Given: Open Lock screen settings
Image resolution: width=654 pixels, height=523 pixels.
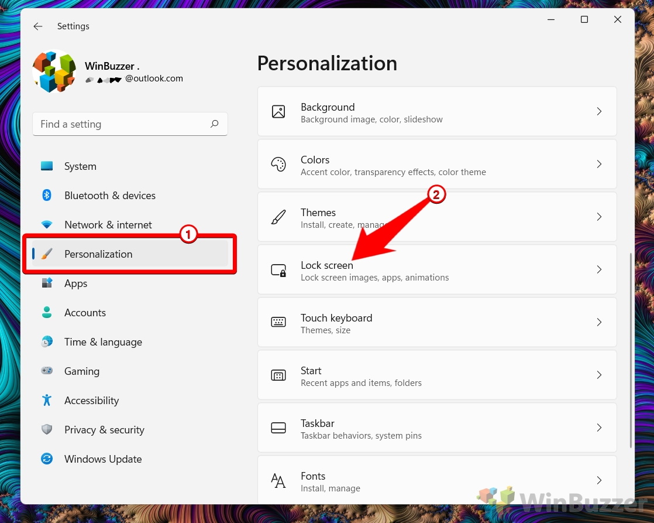Looking at the screenshot, I should (437, 269).
